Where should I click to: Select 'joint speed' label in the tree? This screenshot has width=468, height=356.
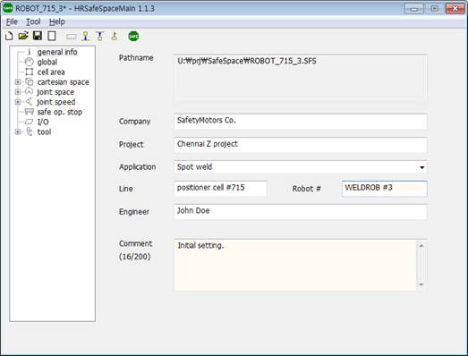coord(55,102)
